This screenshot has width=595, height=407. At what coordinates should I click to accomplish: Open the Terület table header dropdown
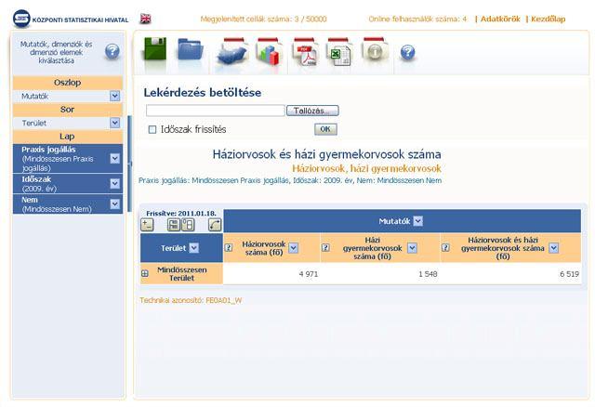point(194,248)
